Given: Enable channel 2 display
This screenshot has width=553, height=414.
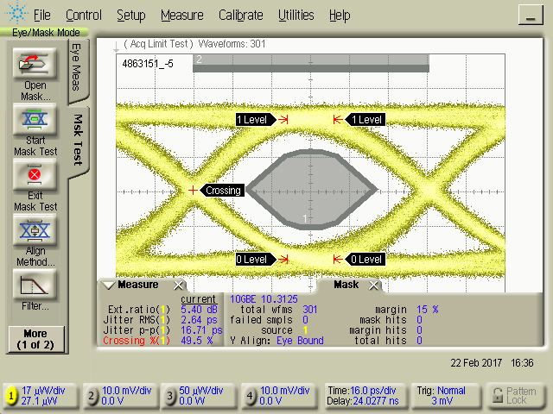Looking at the screenshot, I should pyautogui.click(x=92, y=396).
